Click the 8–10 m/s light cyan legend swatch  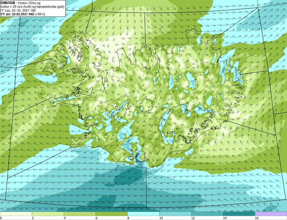click(x=143, y=214)
